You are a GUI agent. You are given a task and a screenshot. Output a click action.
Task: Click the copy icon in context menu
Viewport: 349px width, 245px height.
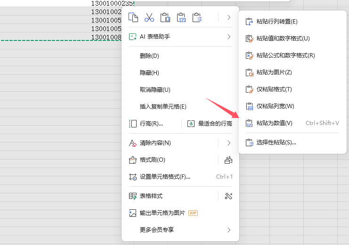click(x=134, y=18)
